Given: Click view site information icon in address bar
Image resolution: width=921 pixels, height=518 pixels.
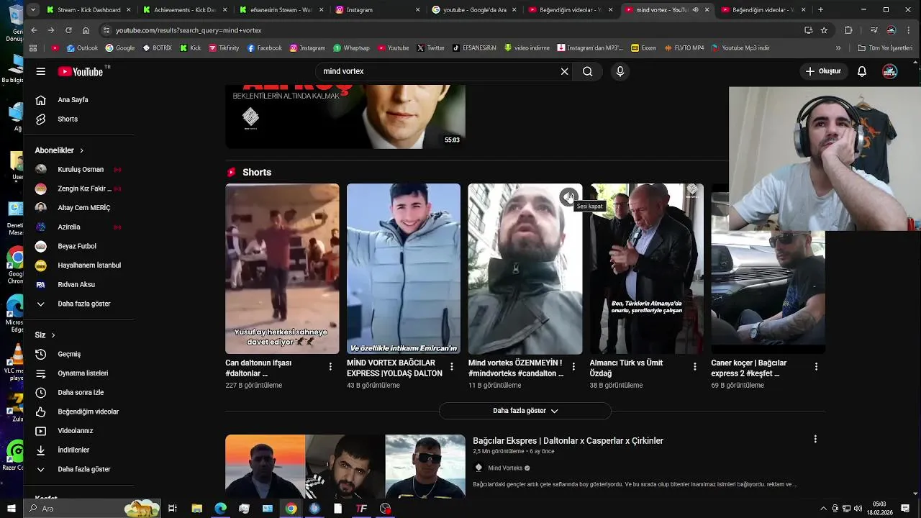Looking at the screenshot, I should click(106, 30).
